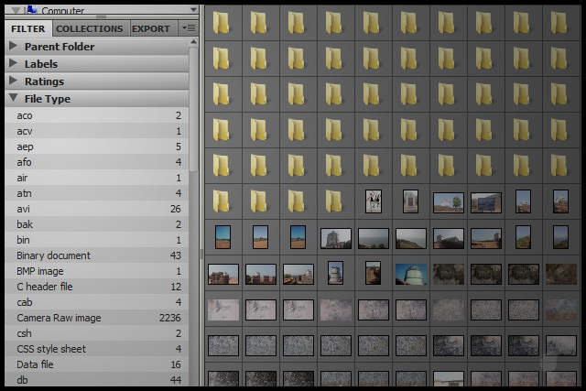
Task: Click the horizontal divider grip above Filter tab
Action: (x=99, y=18)
